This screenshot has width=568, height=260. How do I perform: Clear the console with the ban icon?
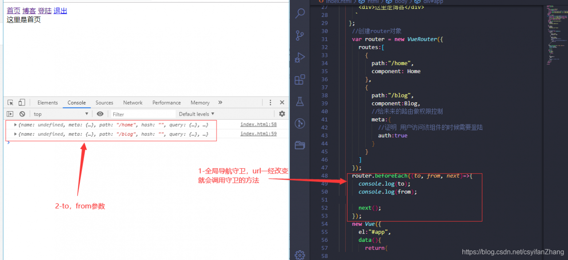pos(22,114)
